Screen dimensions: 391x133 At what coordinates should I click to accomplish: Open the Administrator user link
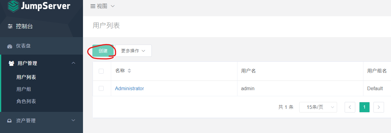pyautogui.click(x=129, y=88)
